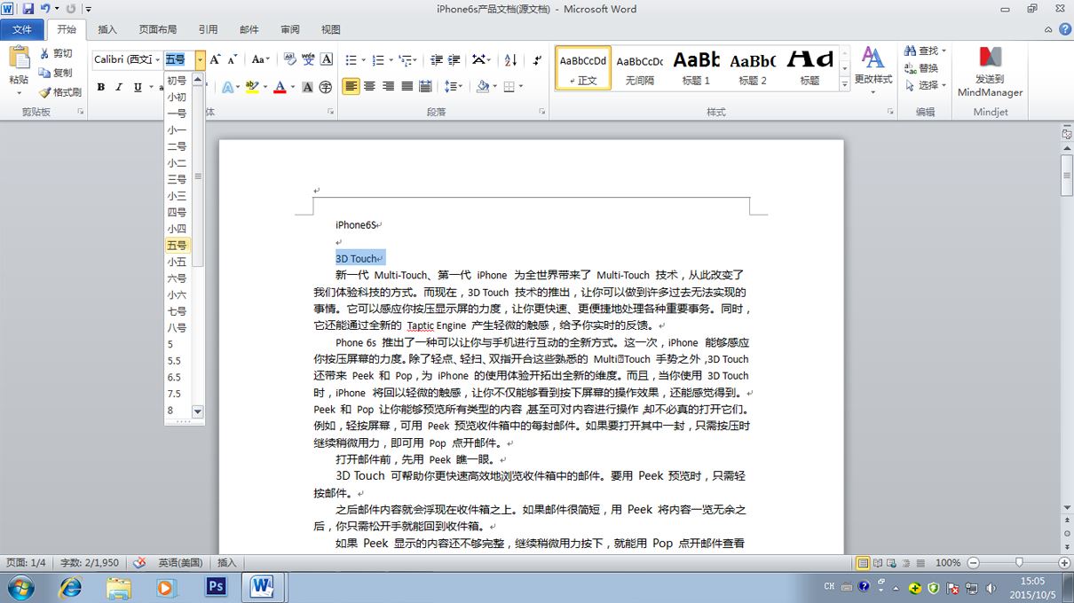Switch to the Page Layout (页面布局) tab
The image size is (1074, 603).
coord(158,29)
